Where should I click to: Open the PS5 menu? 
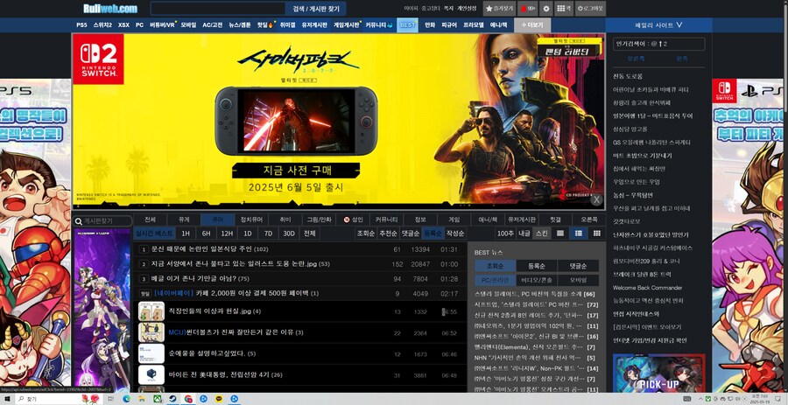coord(81,25)
